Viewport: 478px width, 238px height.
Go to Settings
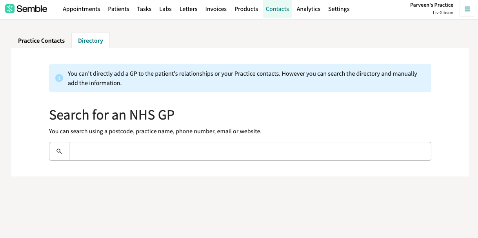(339, 9)
